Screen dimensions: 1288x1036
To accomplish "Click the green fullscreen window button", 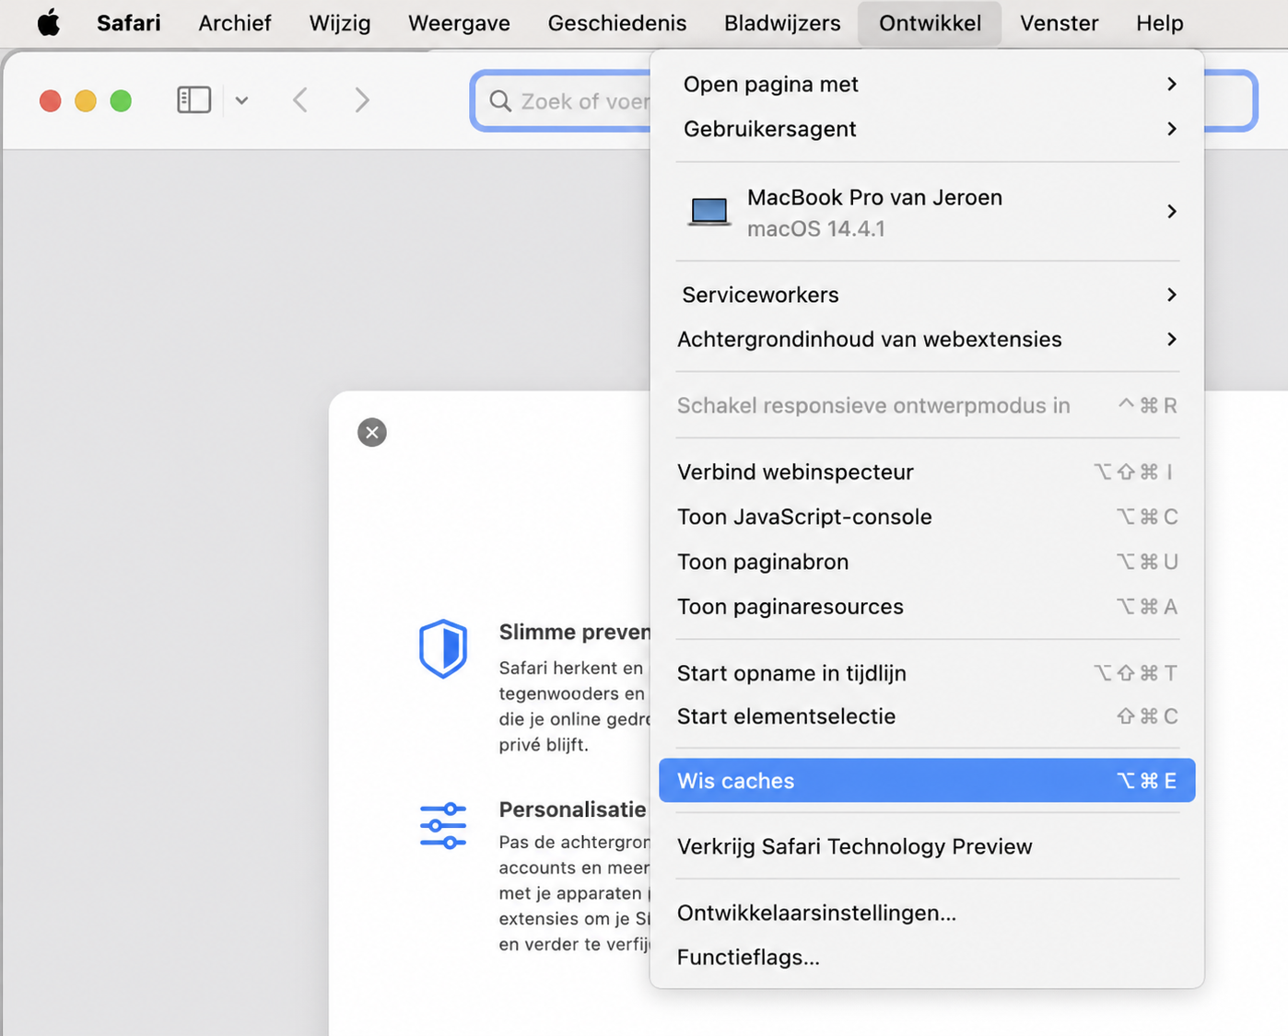I will (x=121, y=100).
